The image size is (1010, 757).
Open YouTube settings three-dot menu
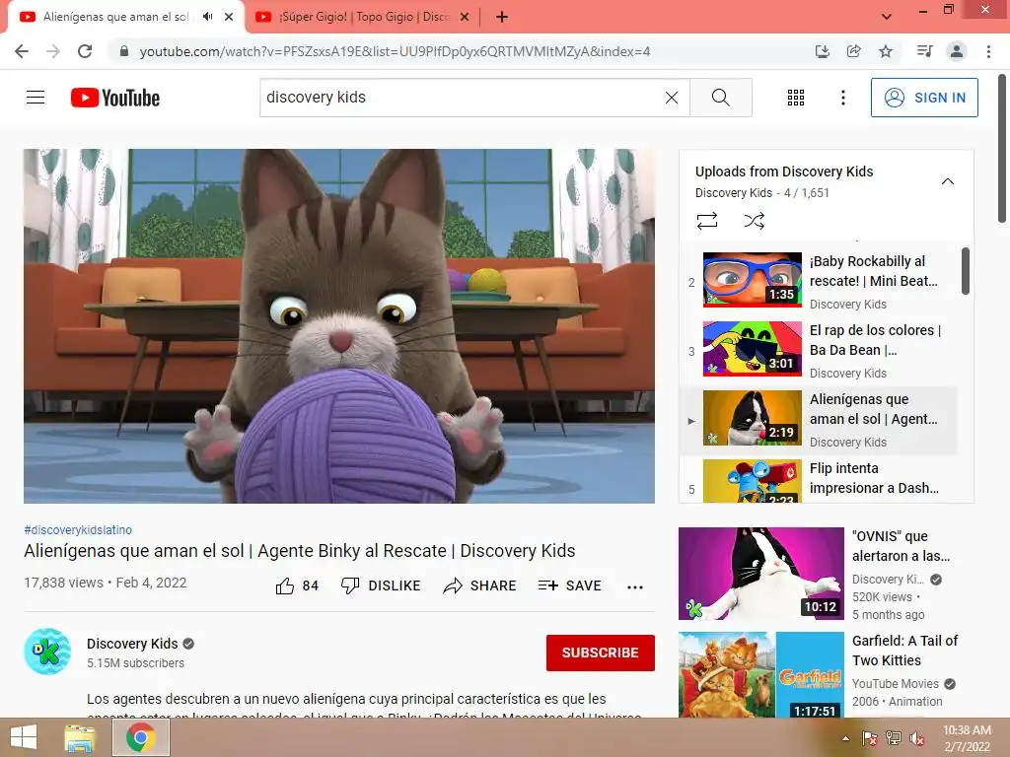(842, 98)
